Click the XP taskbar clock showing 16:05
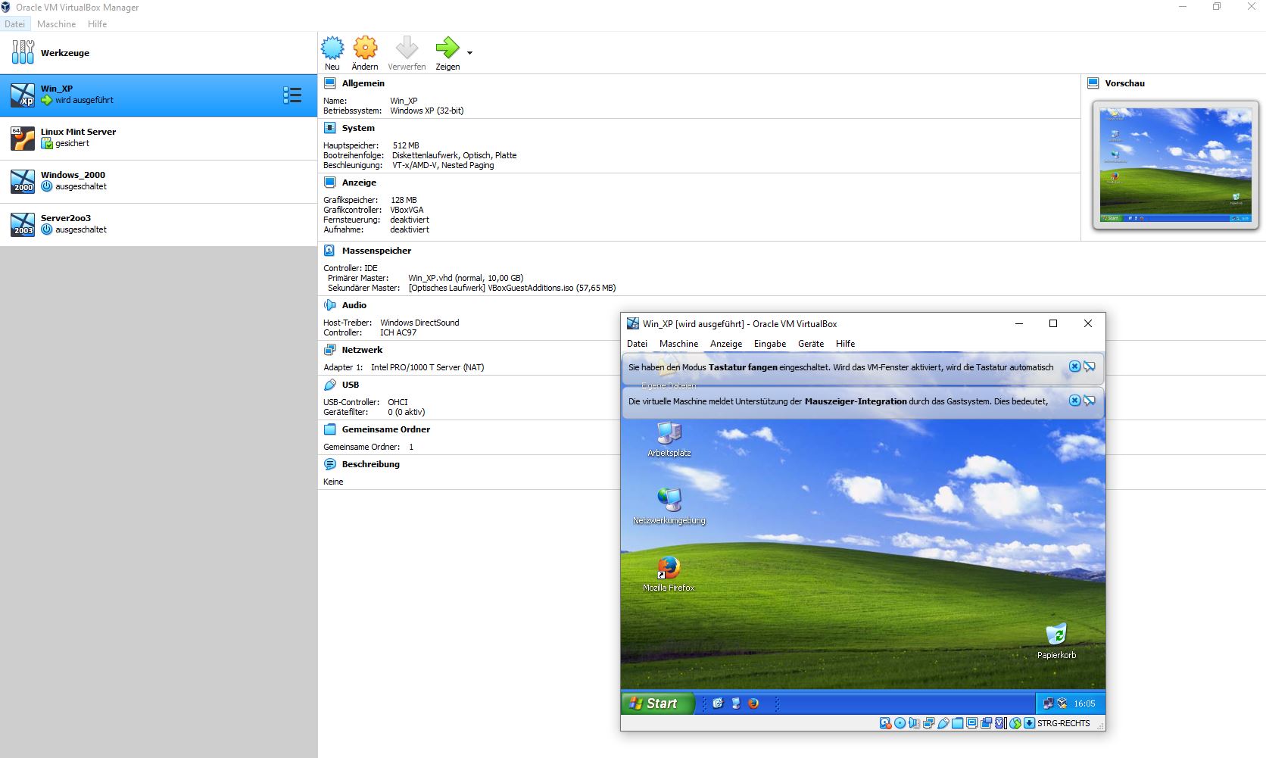Image resolution: width=1266 pixels, height=758 pixels. tap(1084, 703)
